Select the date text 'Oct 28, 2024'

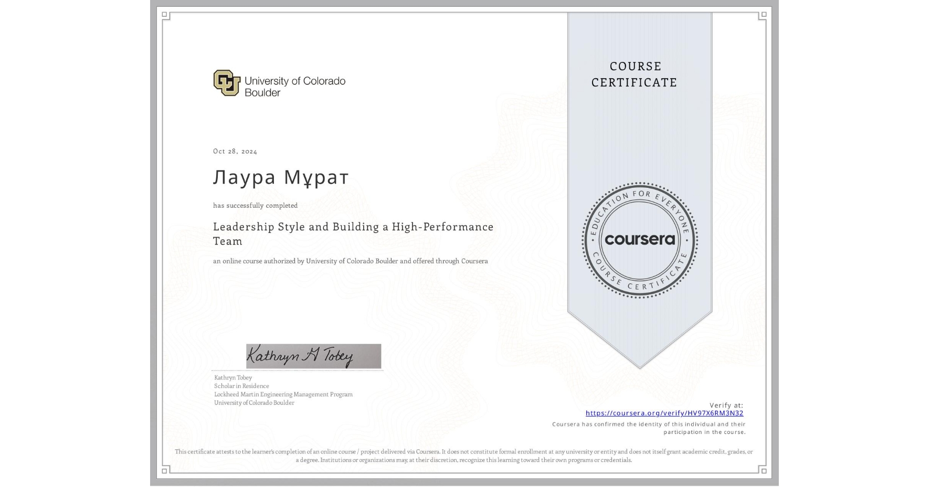(x=235, y=151)
